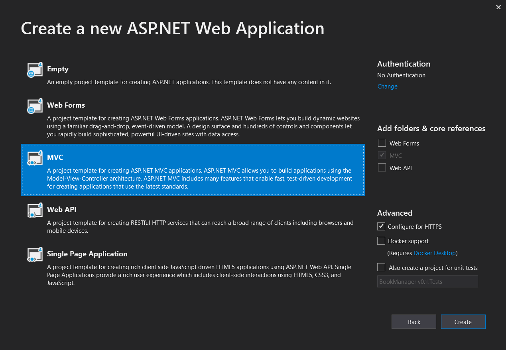Close the dialog with the X icon
The width and height of the screenshot is (506, 350).
pyautogui.click(x=498, y=7)
